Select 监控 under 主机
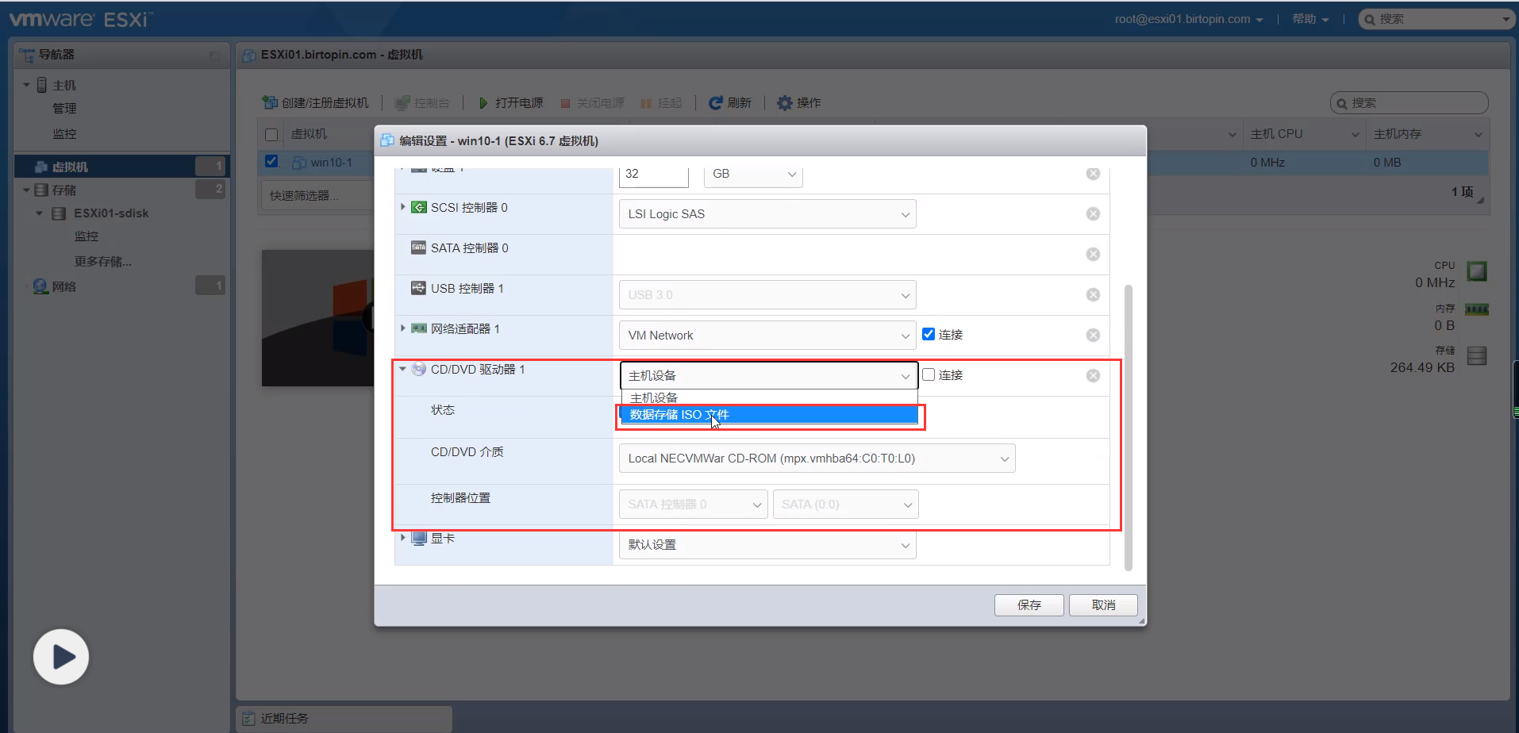 (64, 133)
